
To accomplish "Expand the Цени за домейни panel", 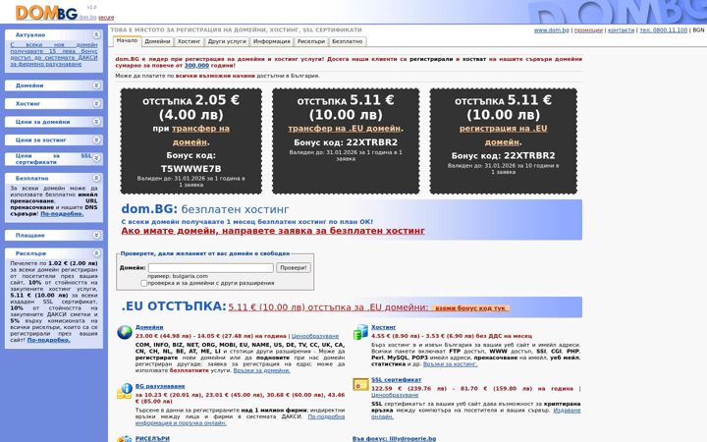I will coord(96,122).
